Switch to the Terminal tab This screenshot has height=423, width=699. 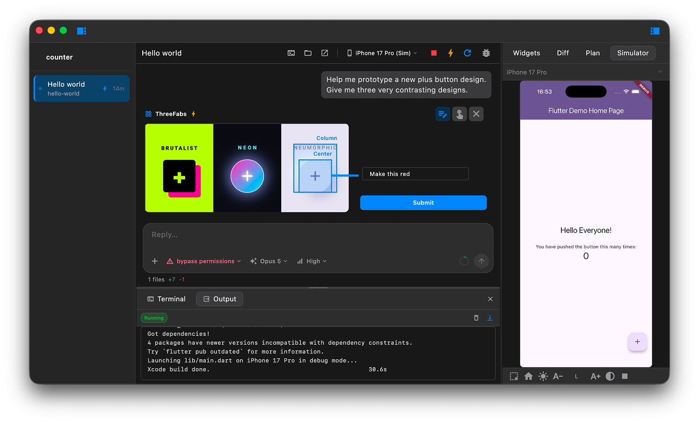[166, 299]
